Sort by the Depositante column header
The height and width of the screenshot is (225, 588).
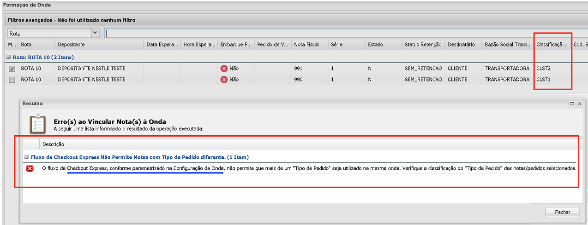coord(99,45)
